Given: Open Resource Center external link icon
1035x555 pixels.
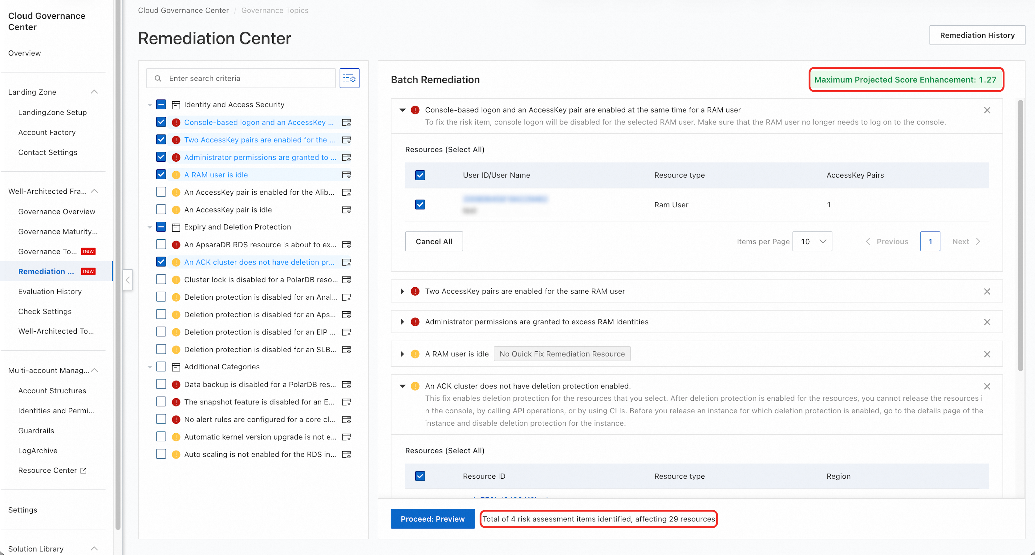Looking at the screenshot, I should [x=83, y=471].
